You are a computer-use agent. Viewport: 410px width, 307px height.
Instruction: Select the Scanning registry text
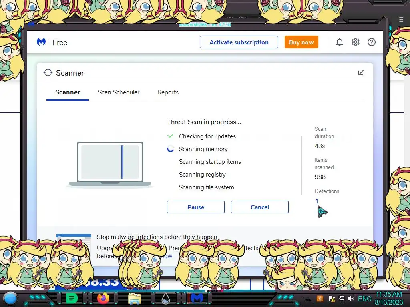(x=202, y=175)
